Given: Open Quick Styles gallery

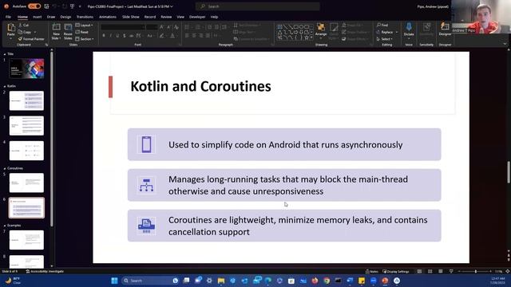Looking at the screenshot, I should tap(334, 31).
